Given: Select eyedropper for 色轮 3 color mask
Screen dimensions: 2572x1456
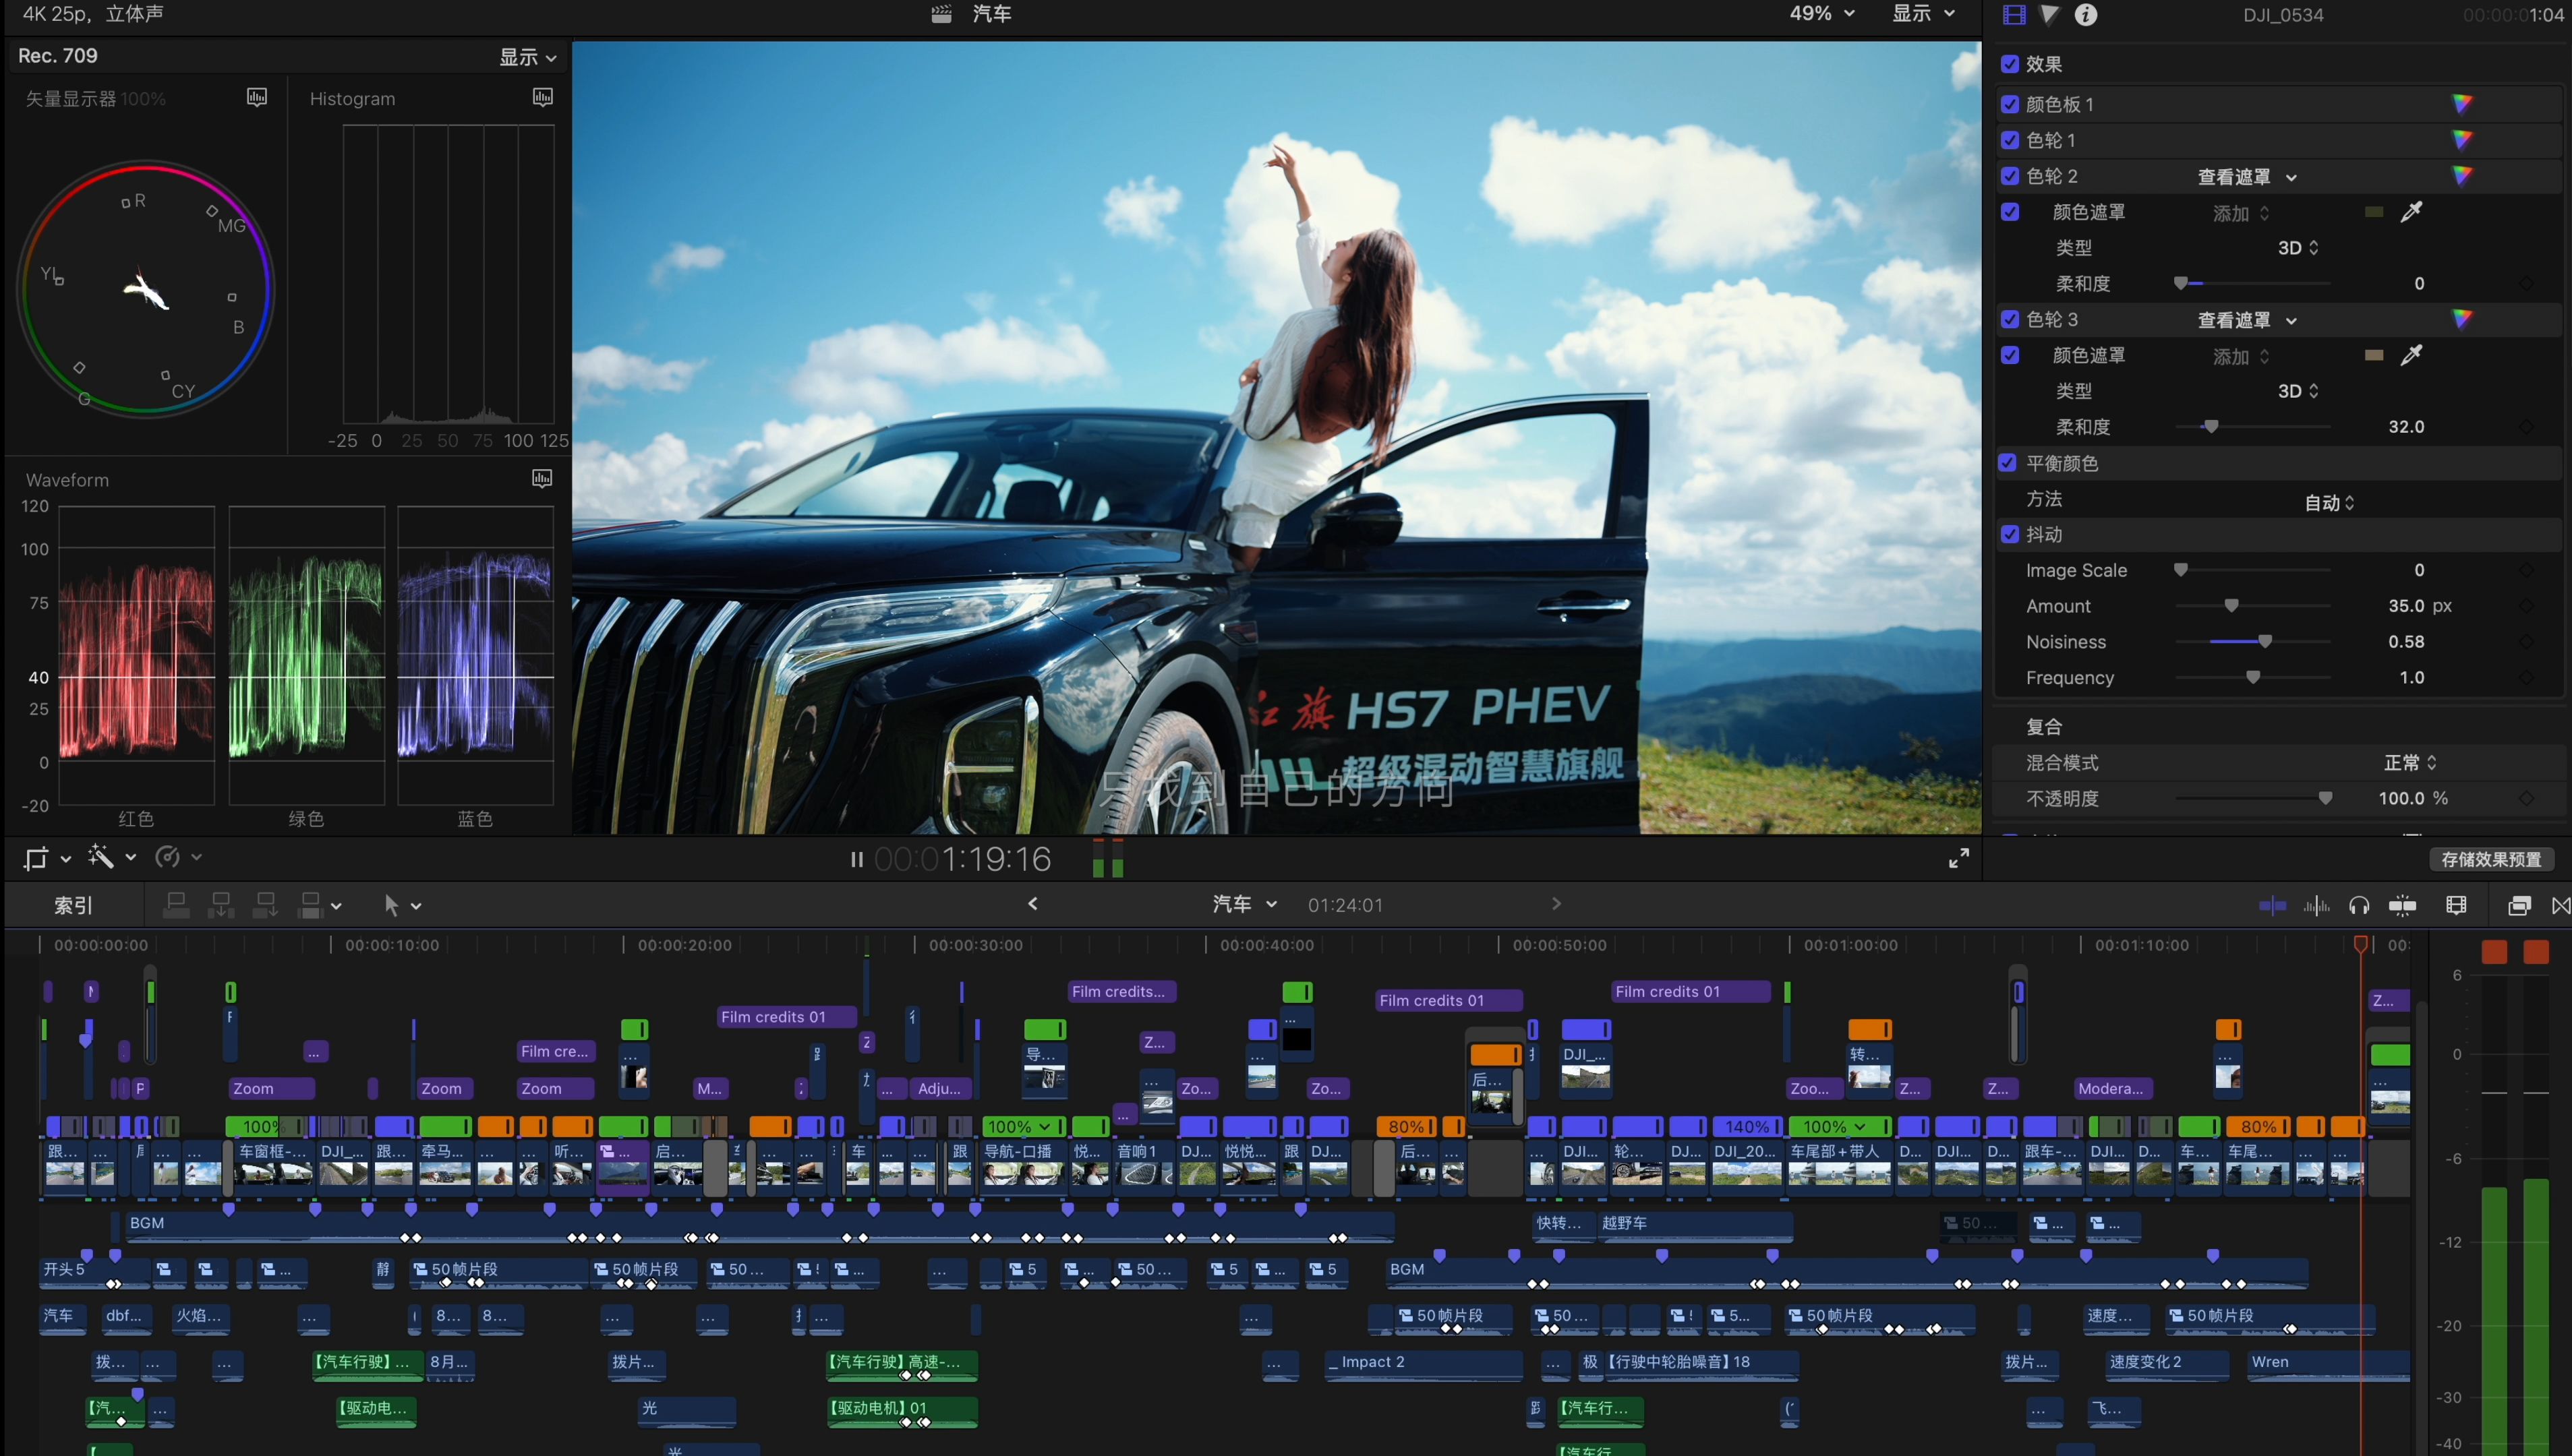Looking at the screenshot, I should point(2412,354).
